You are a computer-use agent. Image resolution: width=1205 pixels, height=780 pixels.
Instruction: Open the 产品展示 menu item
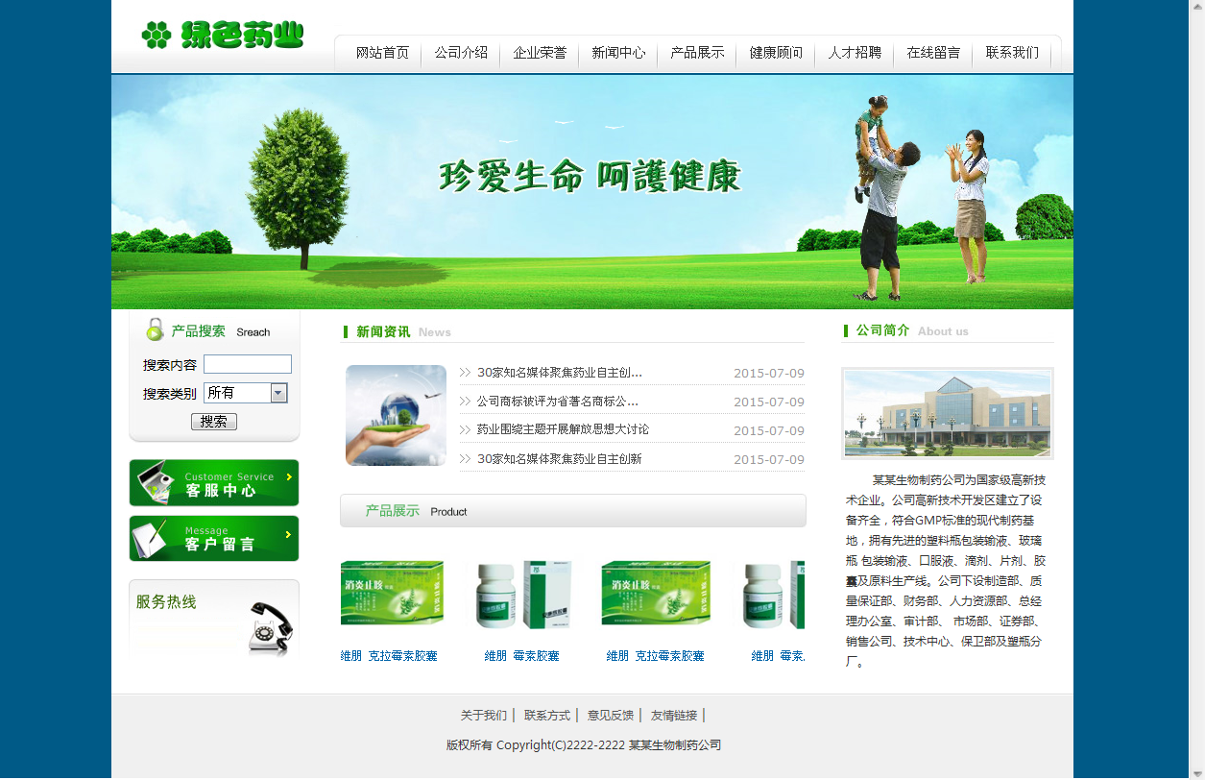point(697,53)
